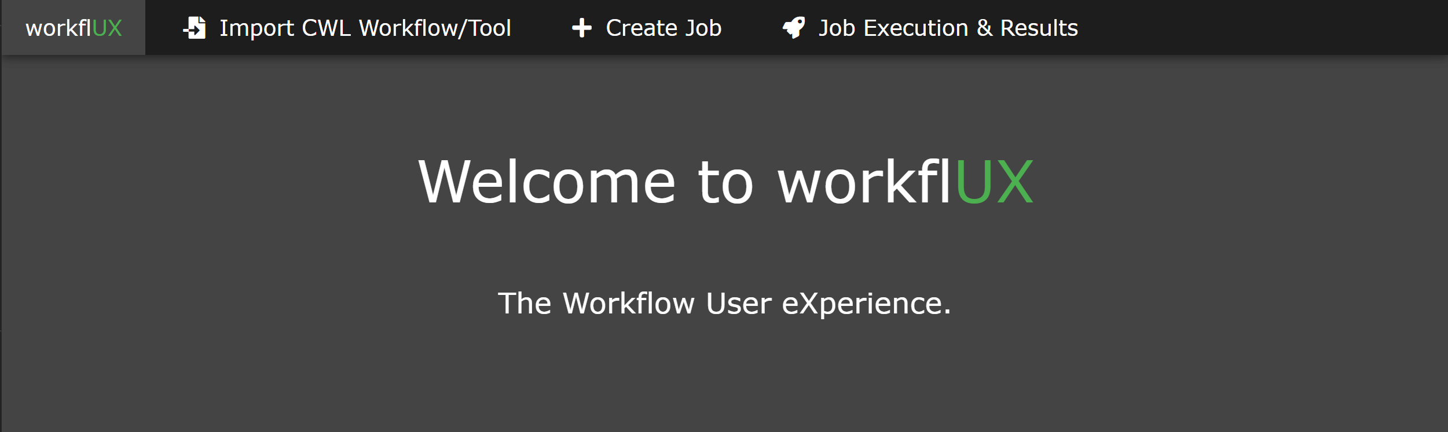Viewport: 1448px width, 432px height.
Task: Click the green UX in the welcome heading
Action: pyautogui.click(x=994, y=182)
